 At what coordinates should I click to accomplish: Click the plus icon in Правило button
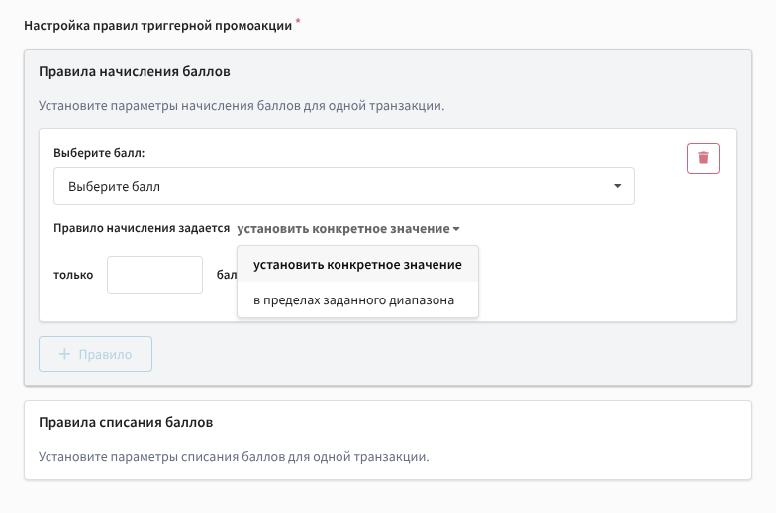point(65,354)
